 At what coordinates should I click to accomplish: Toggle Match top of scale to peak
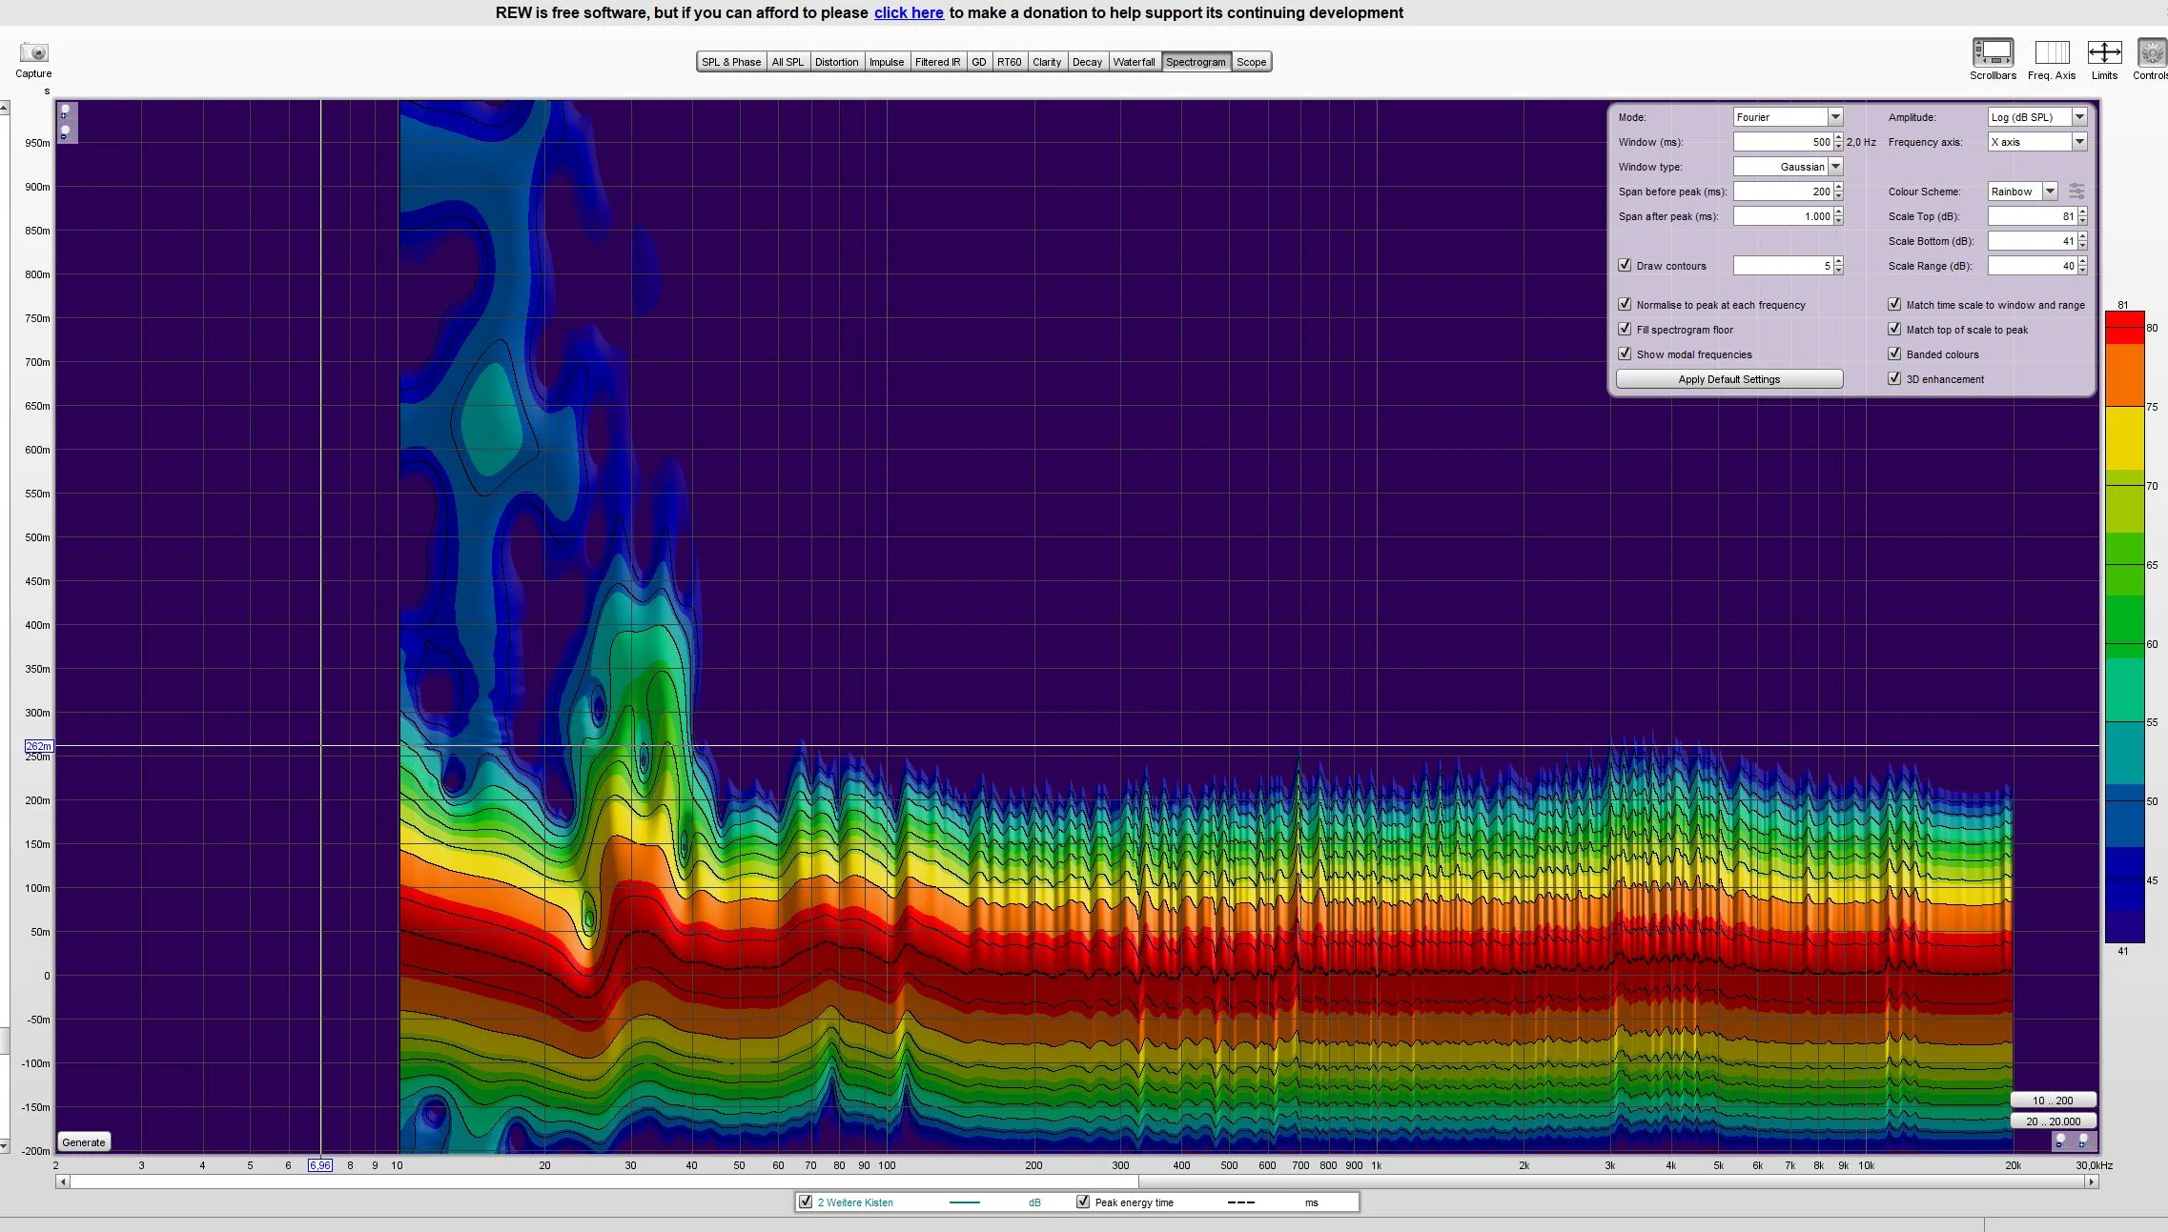(x=1894, y=329)
